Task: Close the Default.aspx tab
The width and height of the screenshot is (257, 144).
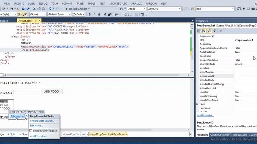Action: click(39, 21)
